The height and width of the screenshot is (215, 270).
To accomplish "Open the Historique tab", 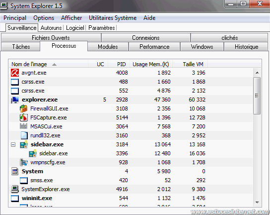I will point(246,47).
